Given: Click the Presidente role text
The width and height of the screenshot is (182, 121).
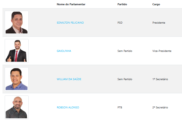Looking at the screenshot, I should point(159,23).
